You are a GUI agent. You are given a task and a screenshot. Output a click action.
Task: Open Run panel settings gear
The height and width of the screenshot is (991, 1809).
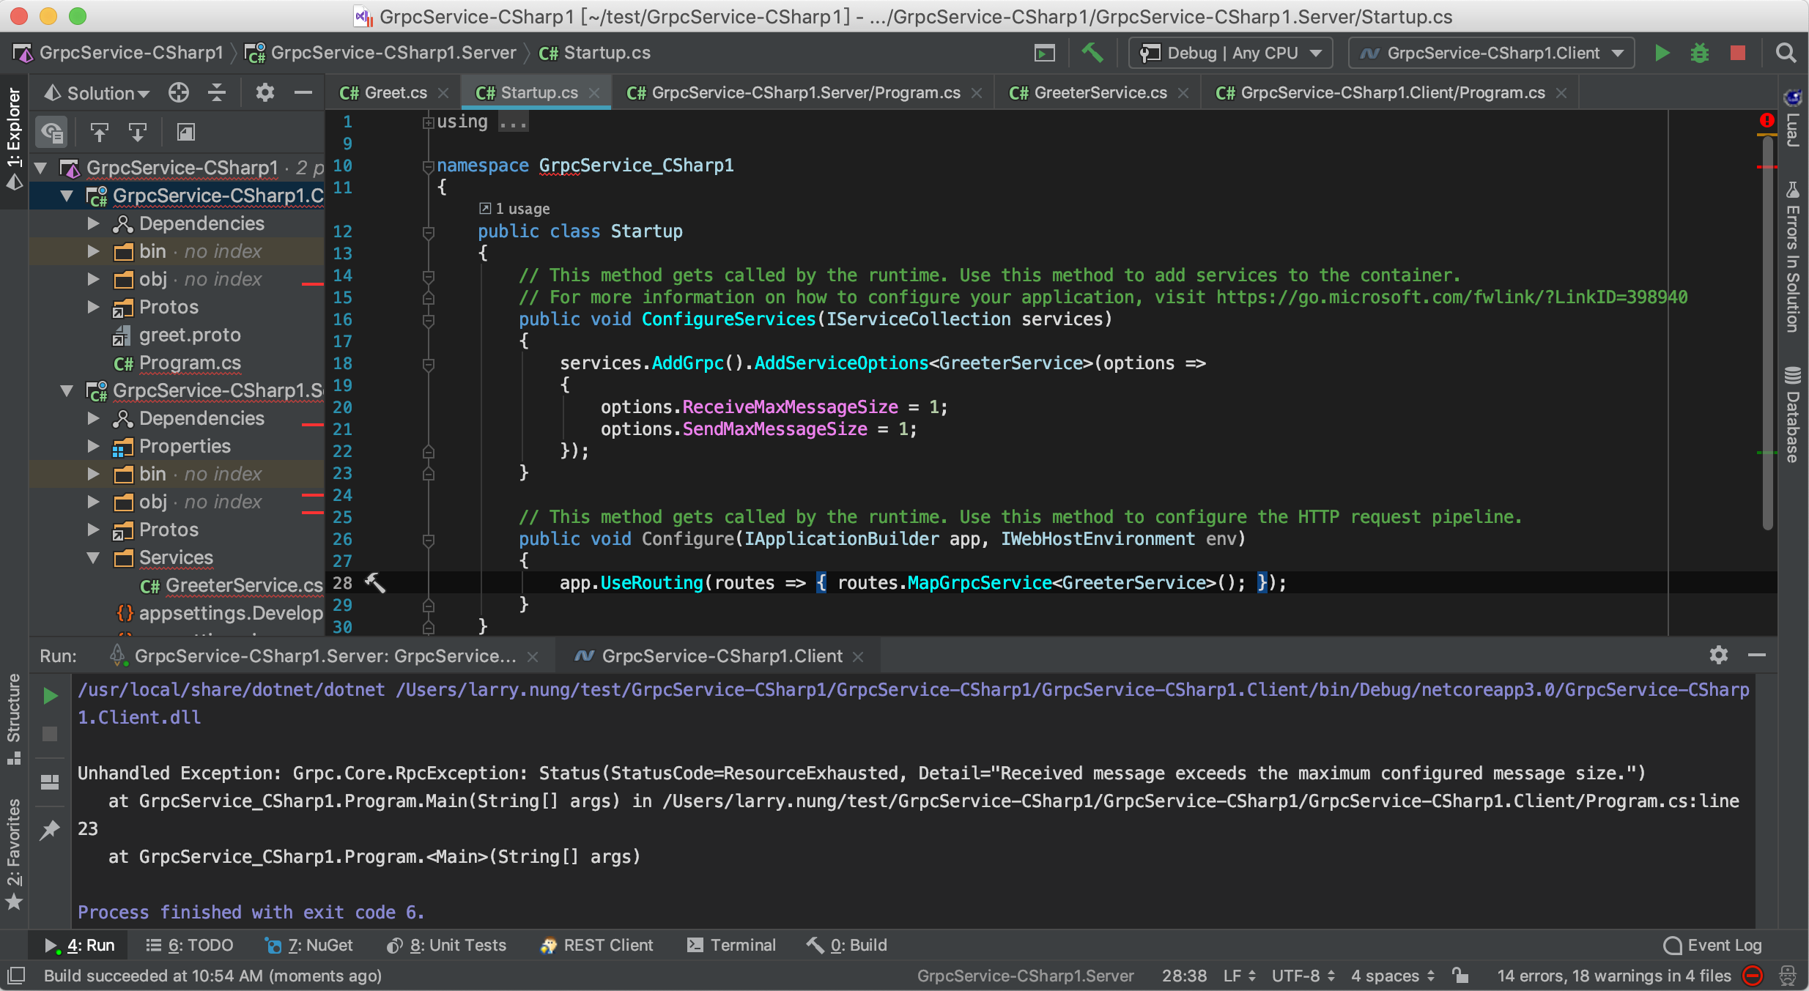coord(1719,656)
